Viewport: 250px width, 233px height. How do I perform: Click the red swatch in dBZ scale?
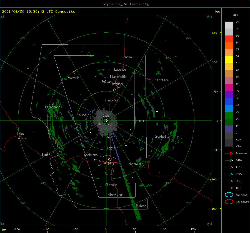[229, 39]
